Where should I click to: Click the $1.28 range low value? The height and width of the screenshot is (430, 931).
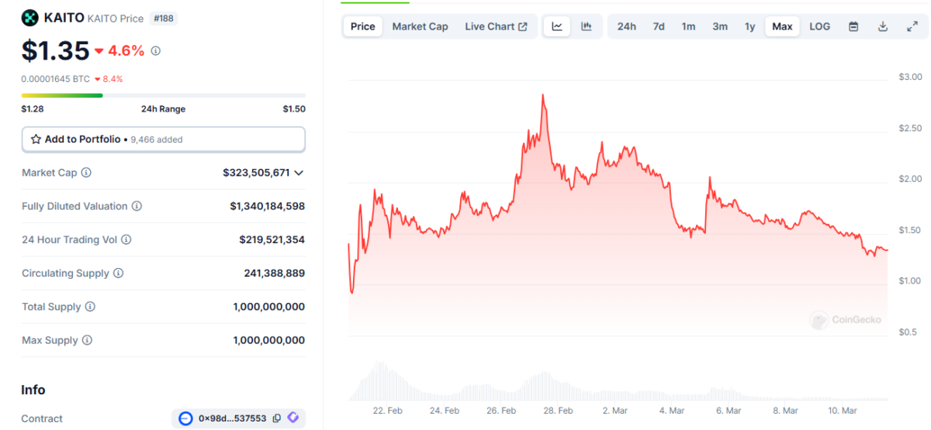tap(33, 109)
